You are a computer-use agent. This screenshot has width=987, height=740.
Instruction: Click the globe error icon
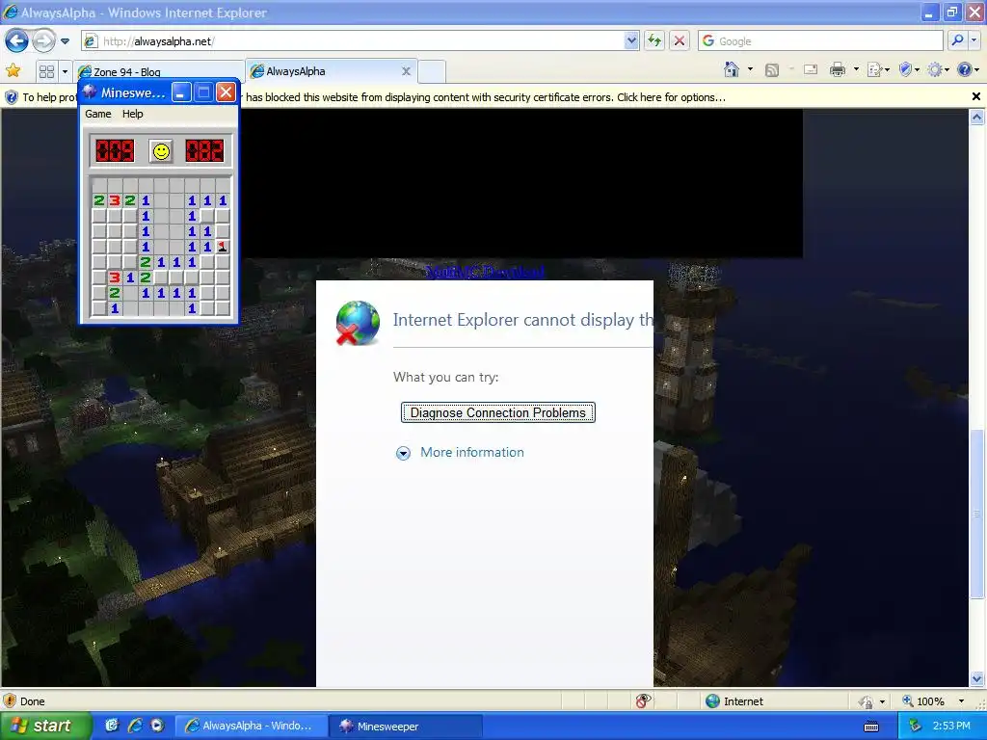pos(358,323)
